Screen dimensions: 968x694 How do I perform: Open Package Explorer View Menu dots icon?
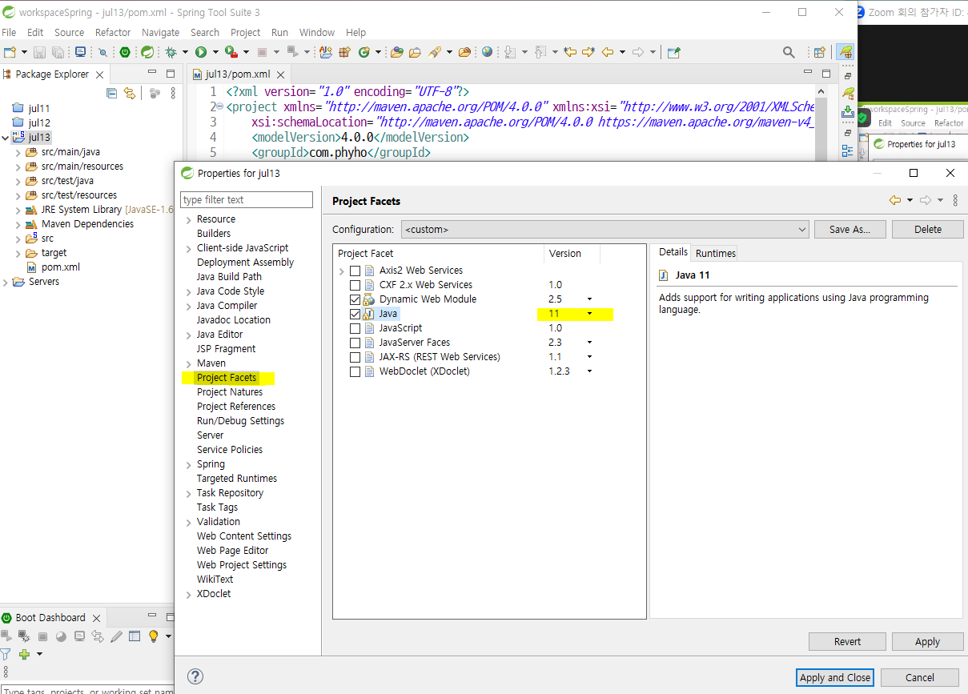(x=173, y=93)
